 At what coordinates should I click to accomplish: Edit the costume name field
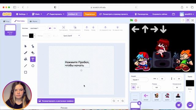point(37,28)
